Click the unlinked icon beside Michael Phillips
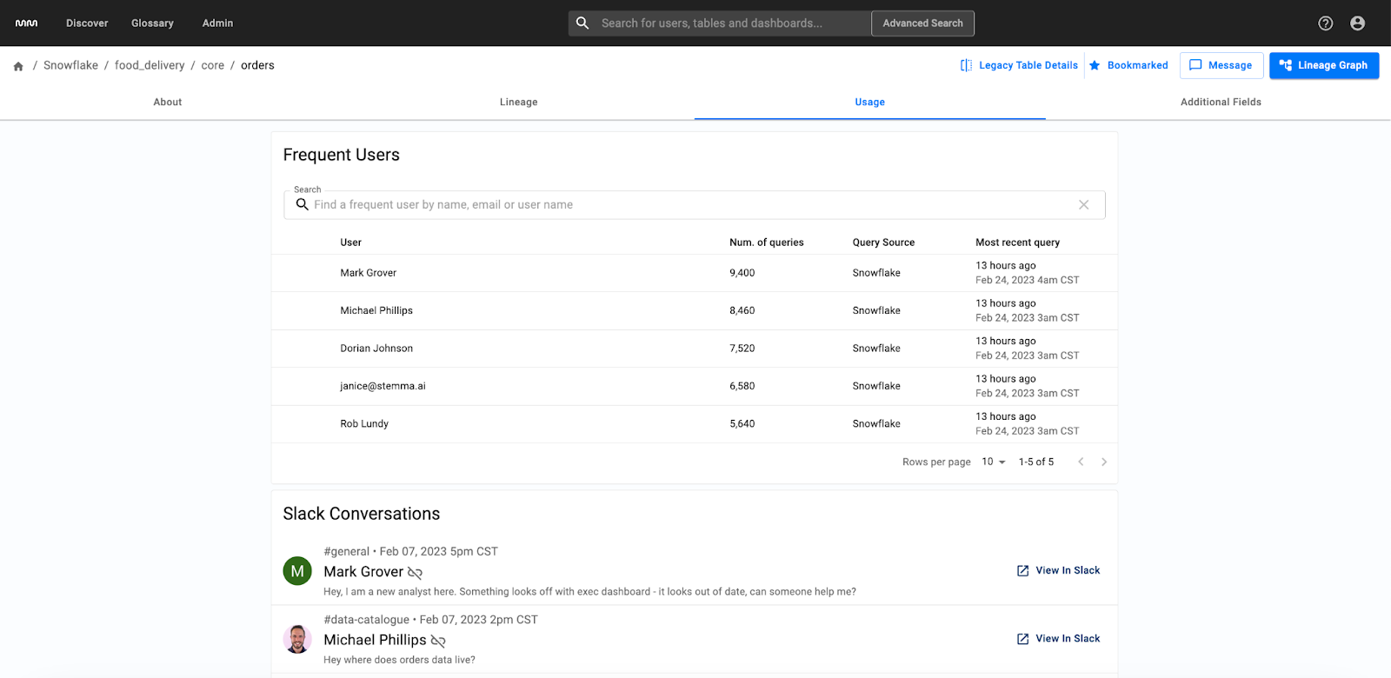Image resolution: width=1391 pixels, height=678 pixels. click(x=438, y=641)
